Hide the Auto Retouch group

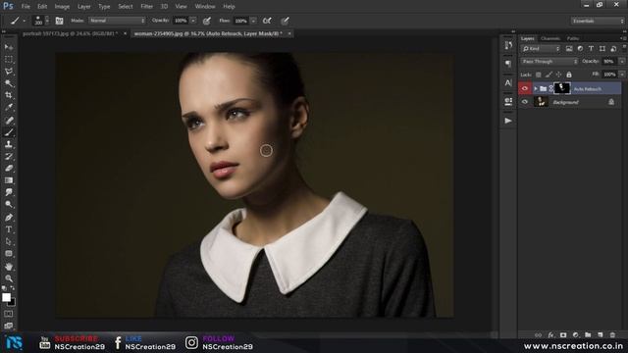point(525,88)
